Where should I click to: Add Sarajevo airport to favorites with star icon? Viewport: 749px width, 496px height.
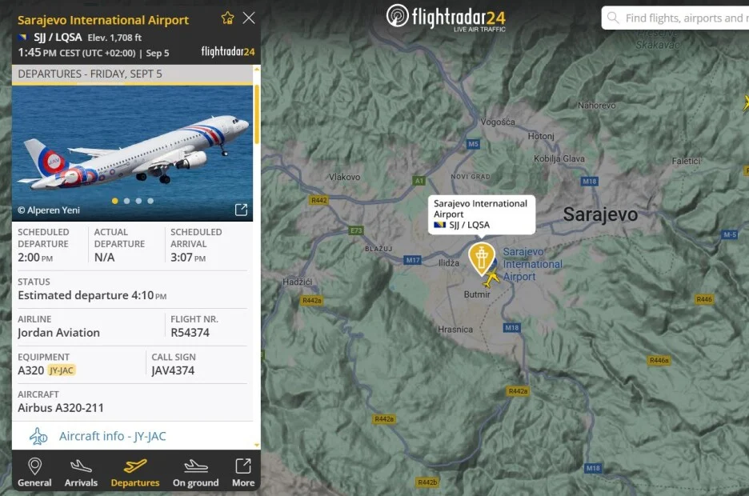pos(227,18)
